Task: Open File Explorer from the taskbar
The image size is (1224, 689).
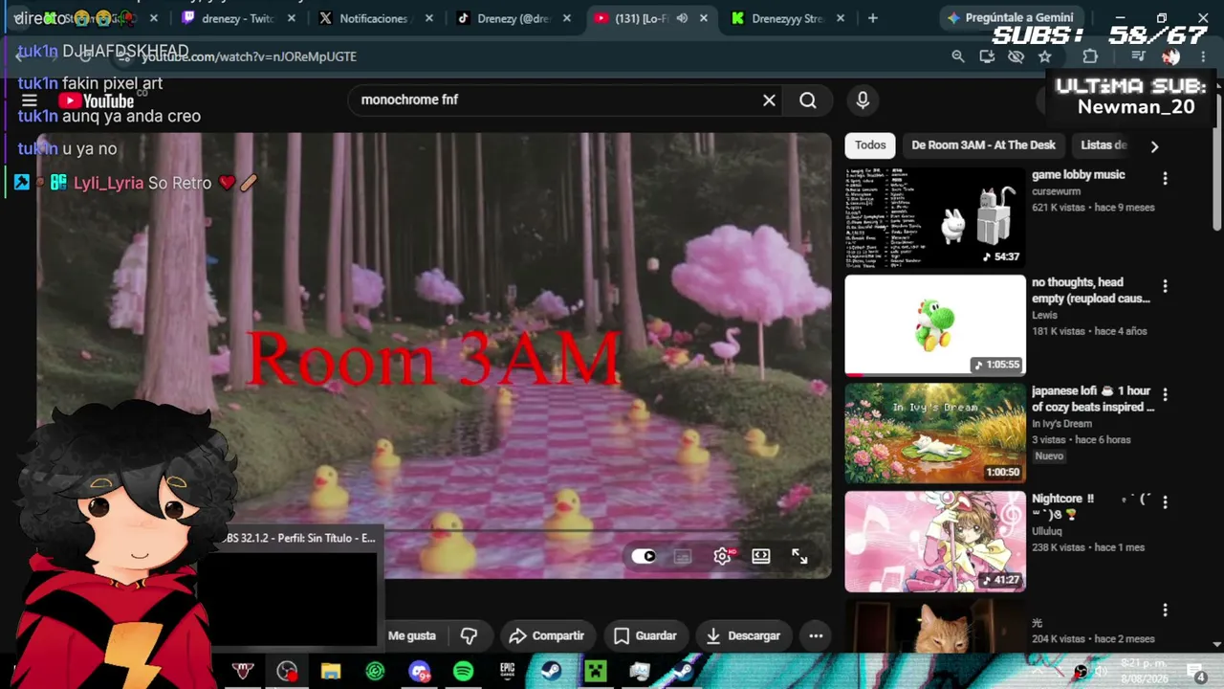Action: point(331,672)
